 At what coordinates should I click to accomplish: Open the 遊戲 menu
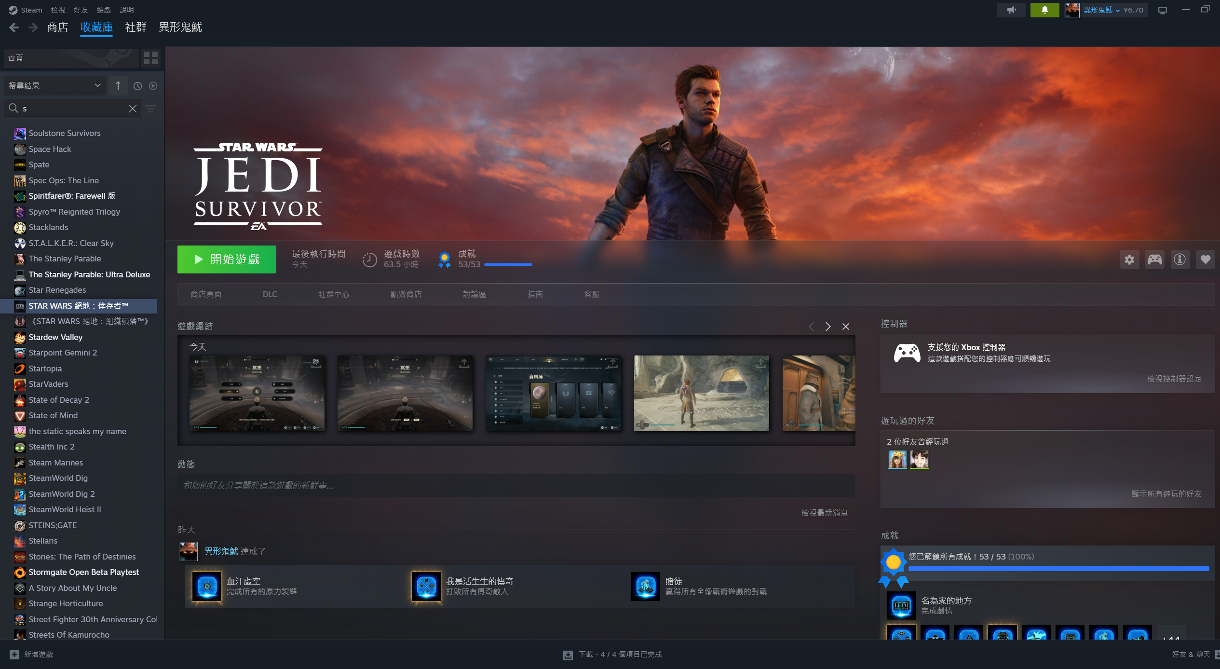tap(104, 10)
